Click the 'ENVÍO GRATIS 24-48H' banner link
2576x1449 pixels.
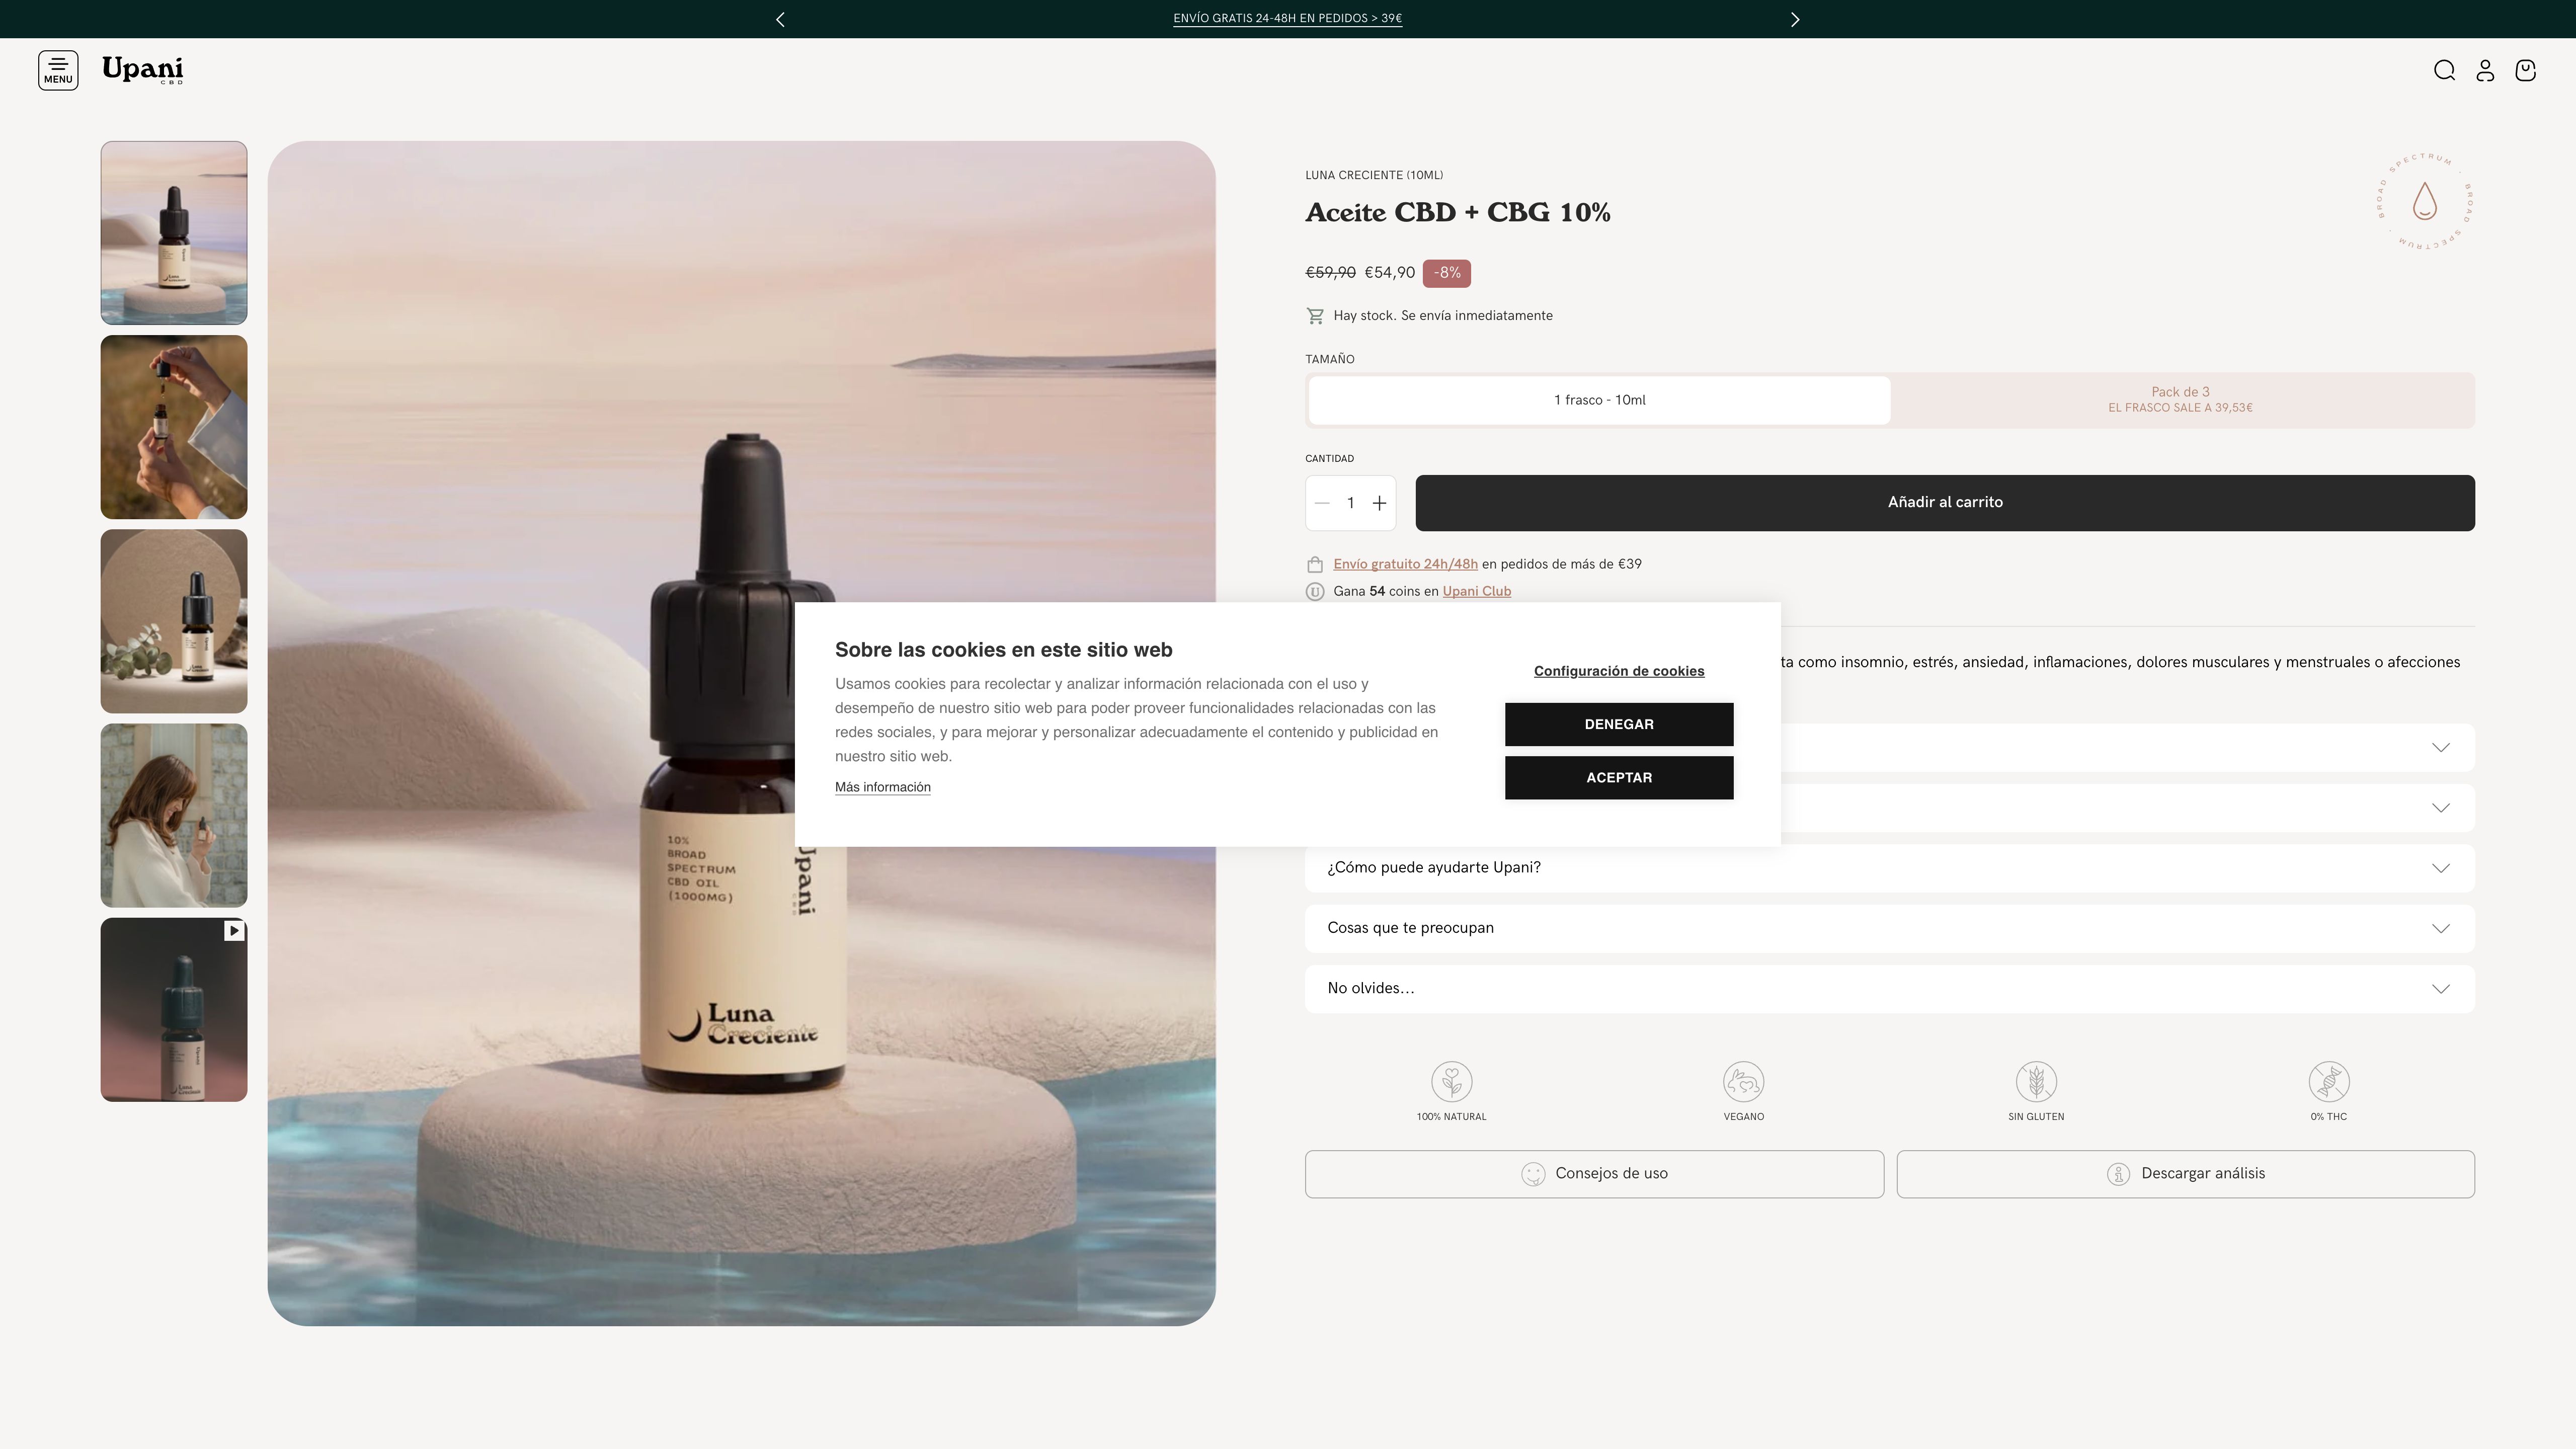coord(1287,18)
